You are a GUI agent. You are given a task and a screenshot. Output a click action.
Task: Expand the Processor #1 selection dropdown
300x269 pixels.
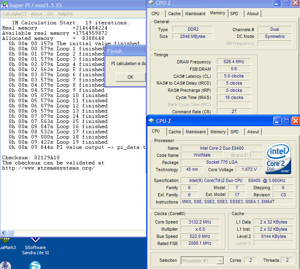(x=220, y=260)
